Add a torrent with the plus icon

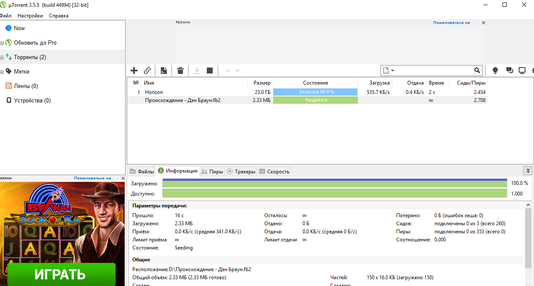[x=134, y=71]
